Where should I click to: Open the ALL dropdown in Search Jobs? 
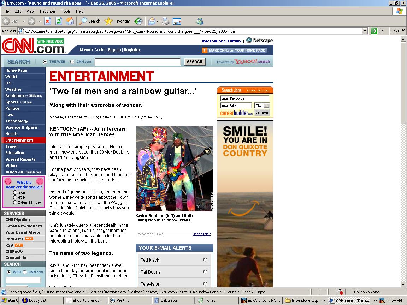tap(266, 106)
